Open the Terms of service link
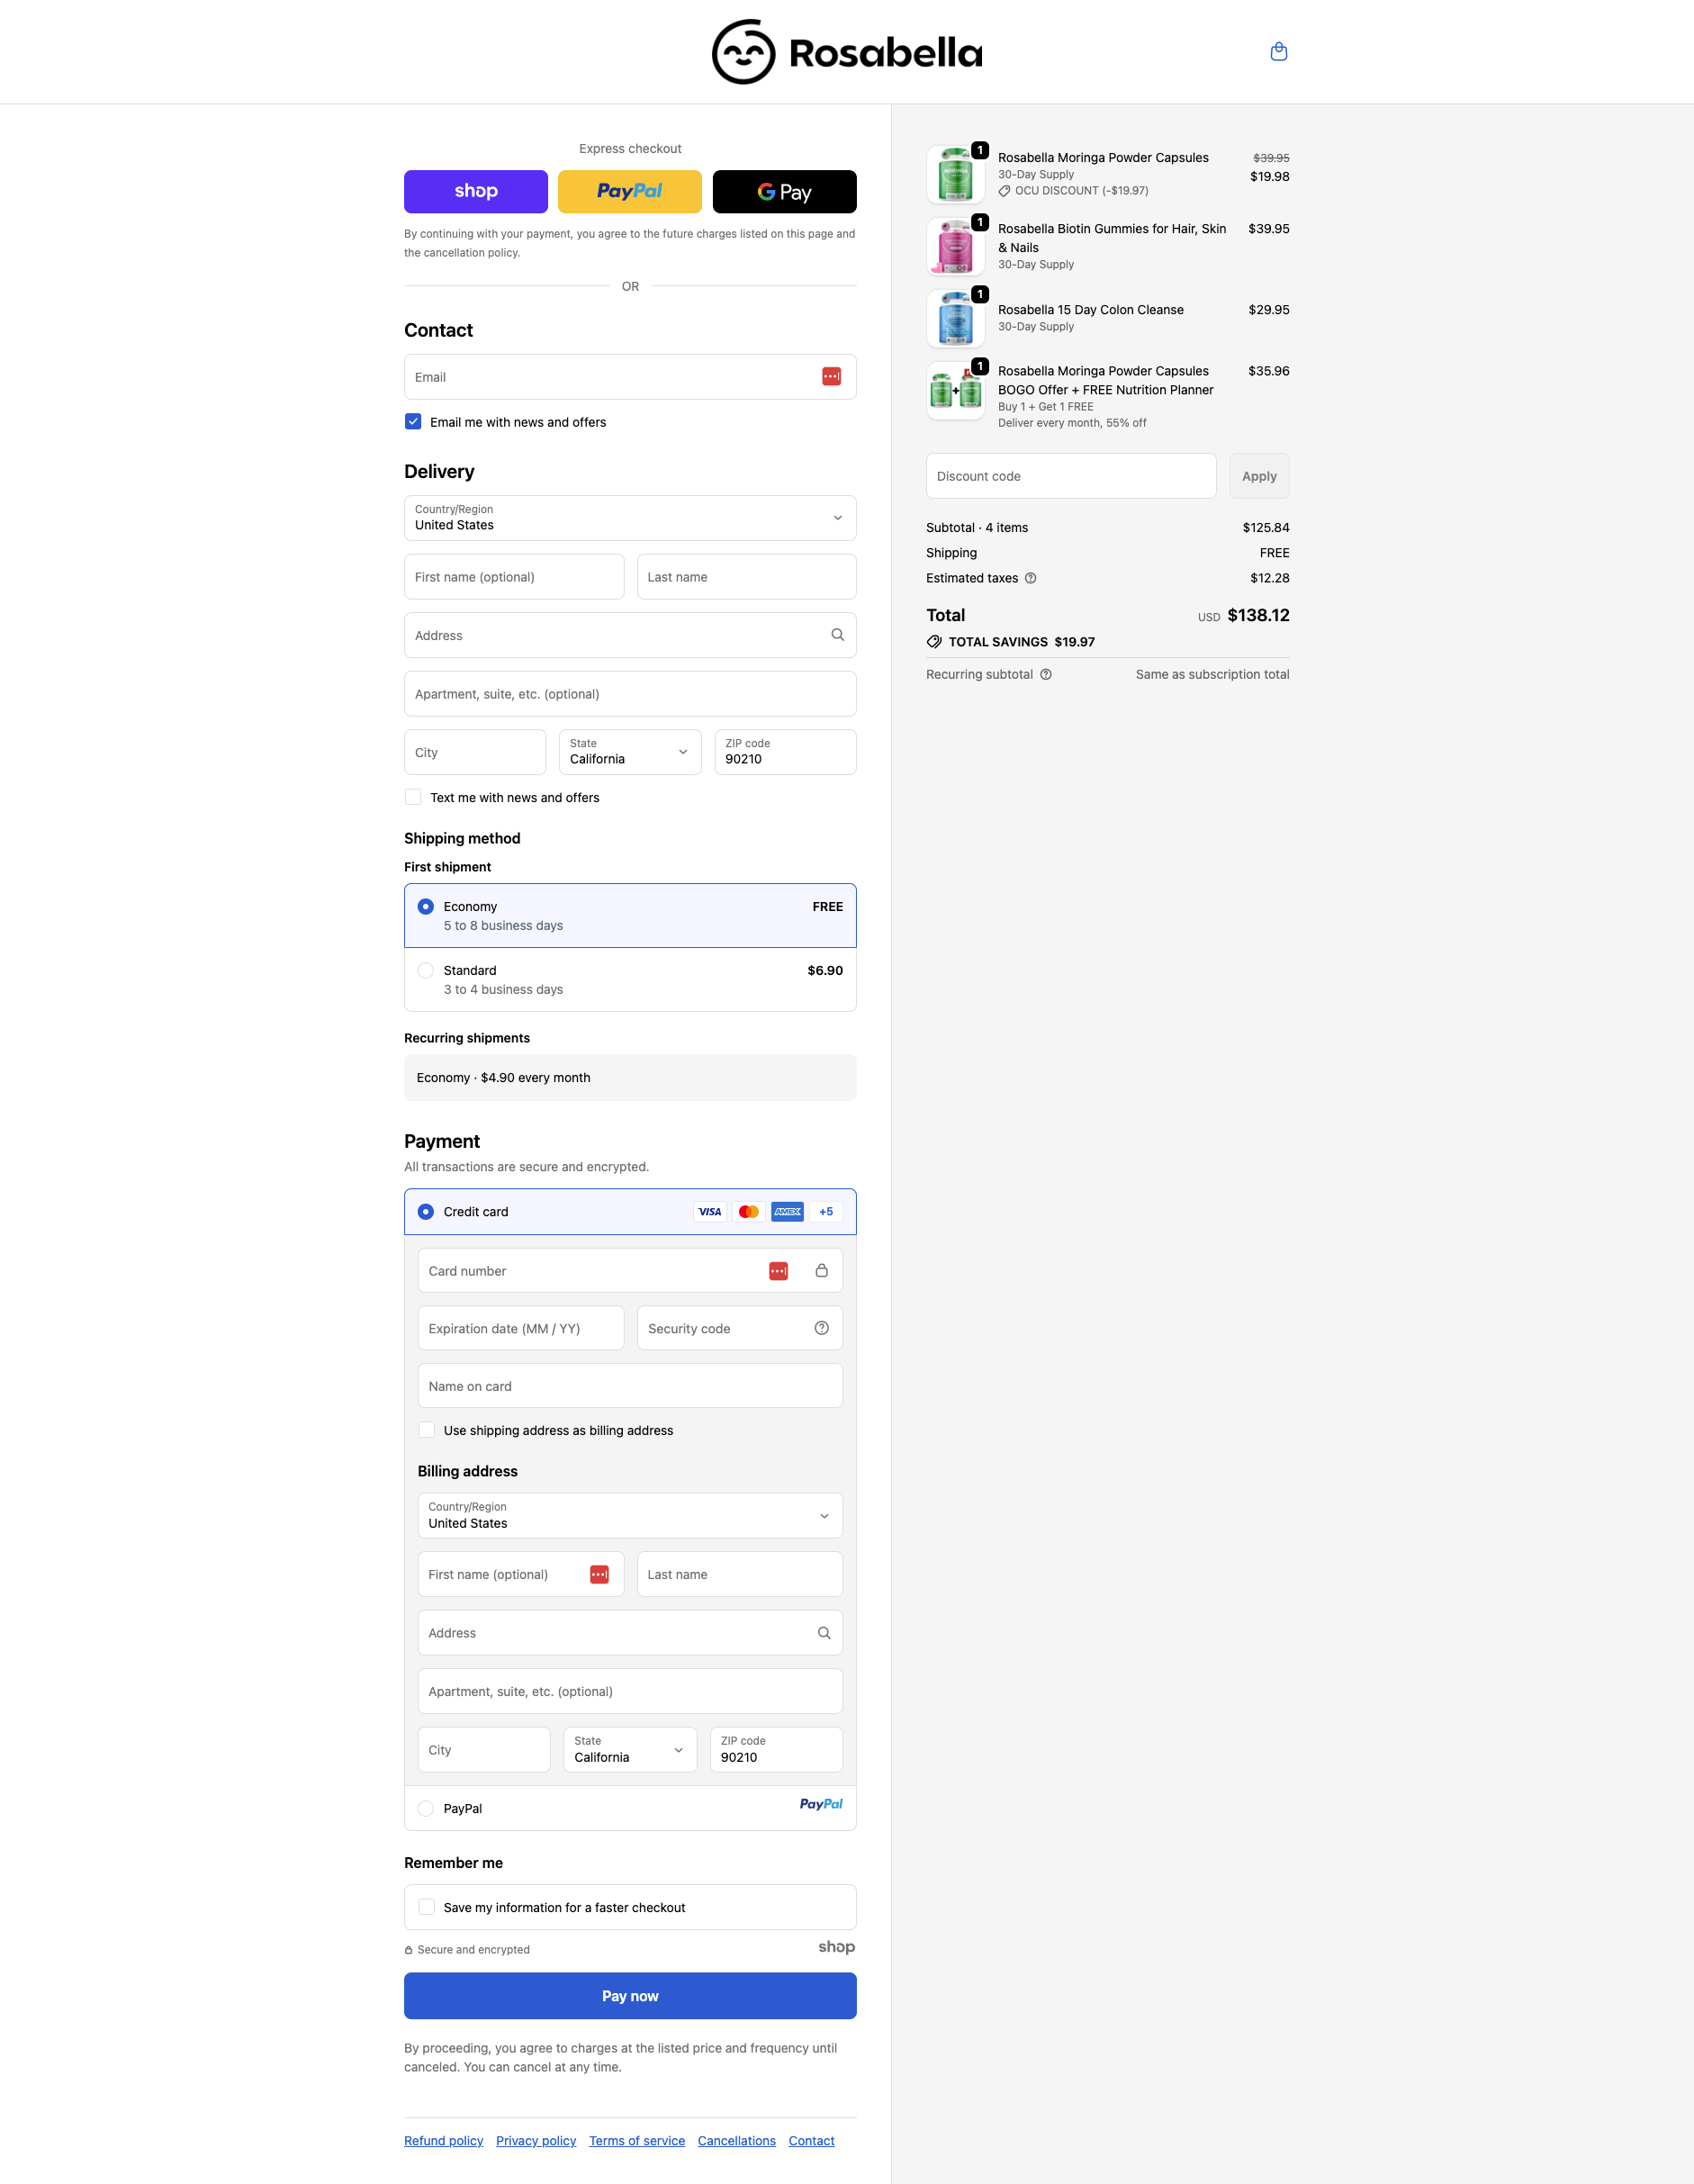 (x=637, y=2141)
